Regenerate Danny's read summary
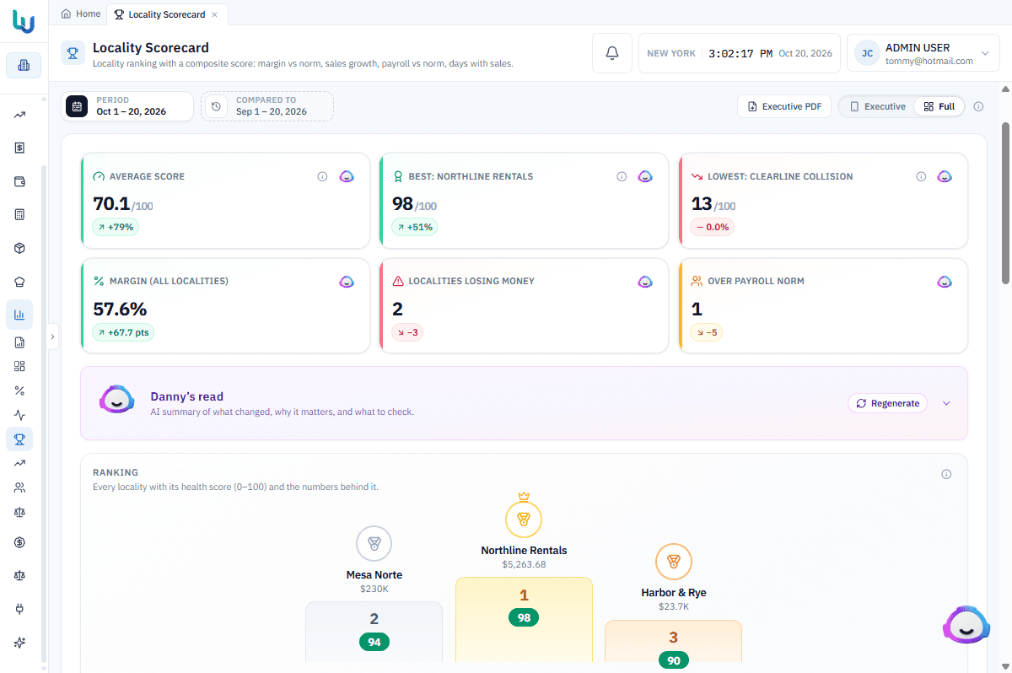This screenshot has height=673, width=1012. click(887, 403)
